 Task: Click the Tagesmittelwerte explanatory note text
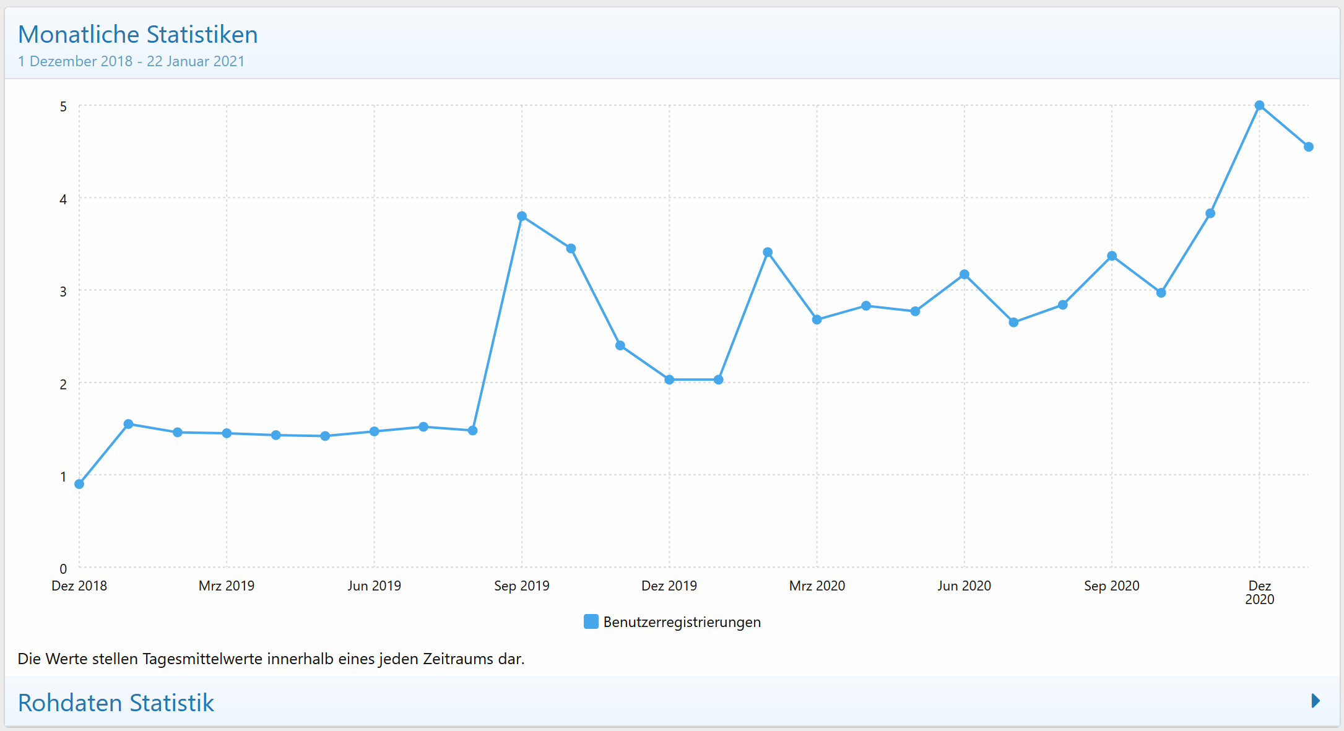pyautogui.click(x=271, y=659)
